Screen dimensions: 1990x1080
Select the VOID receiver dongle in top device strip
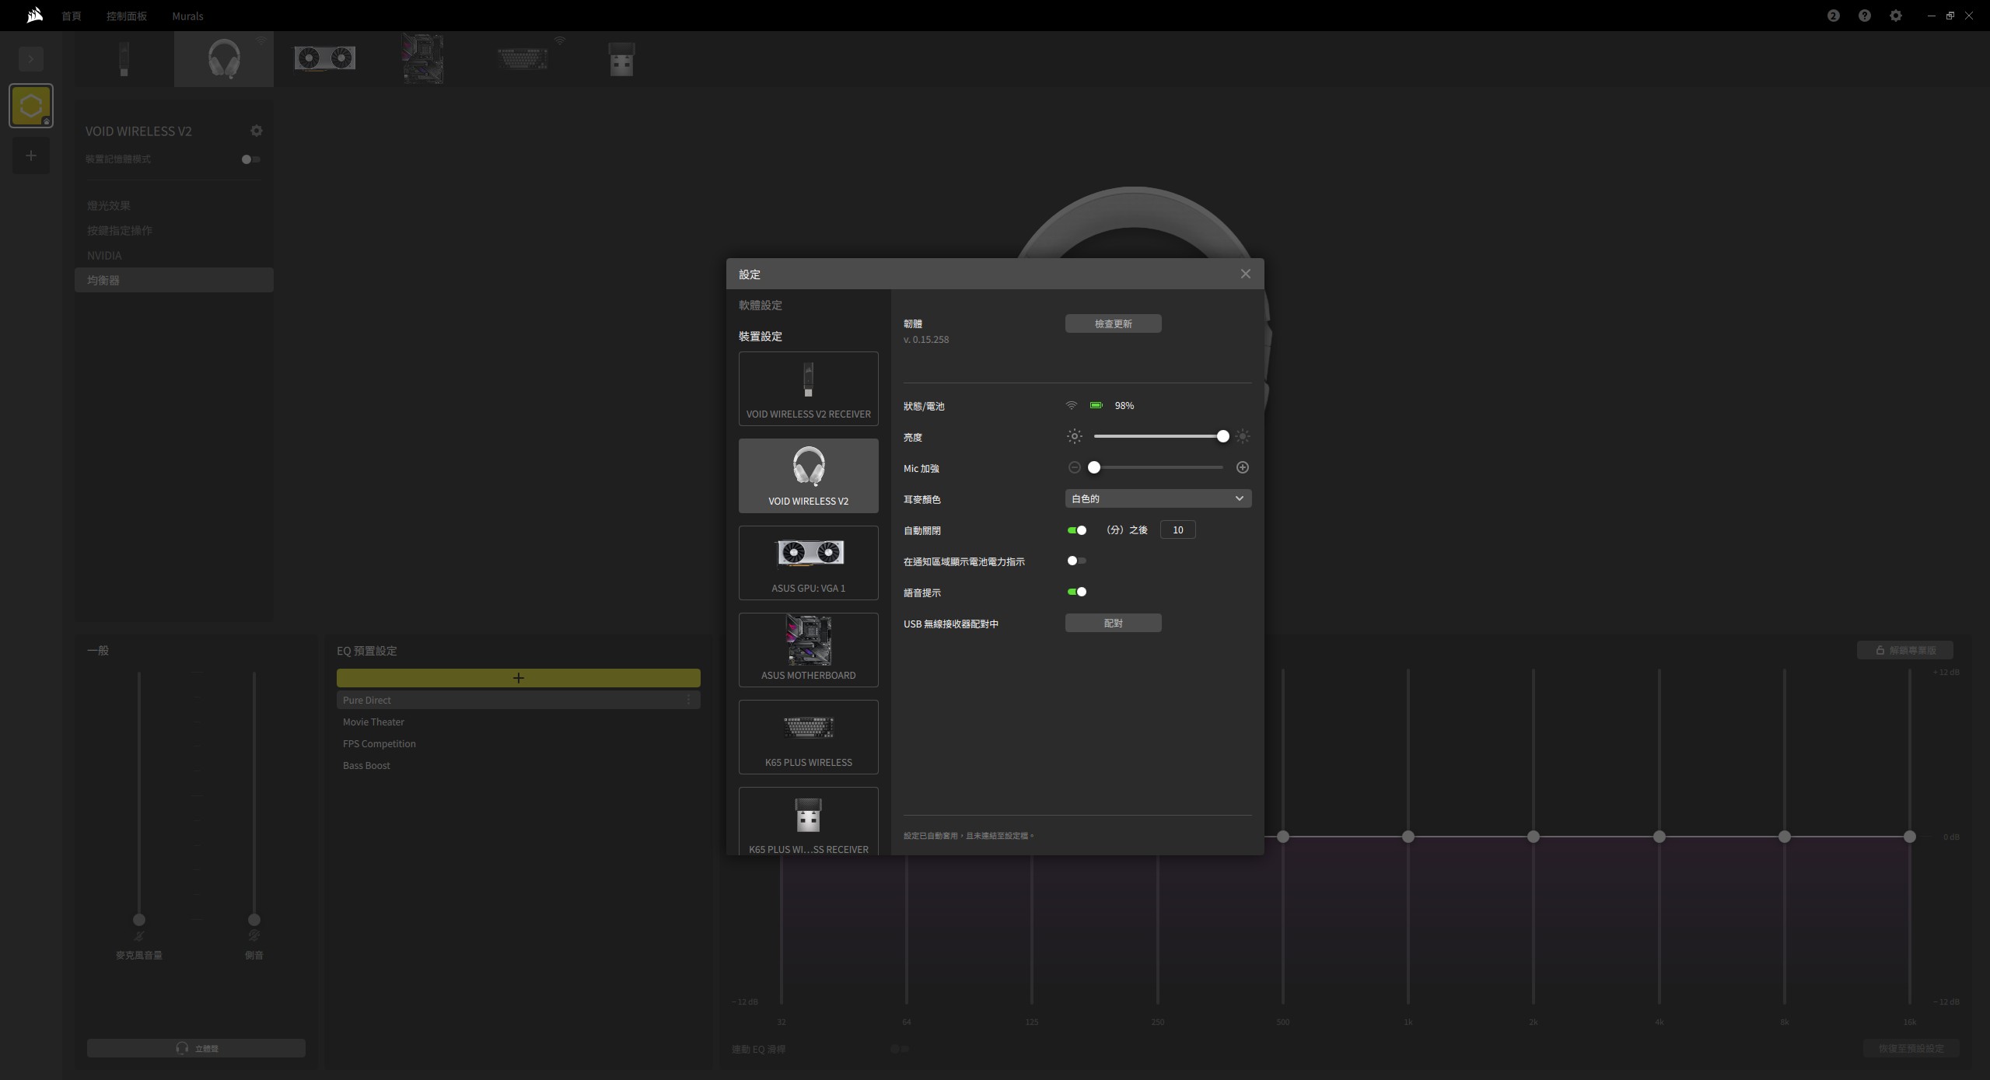pyautogui.click(x=124, y=59)
